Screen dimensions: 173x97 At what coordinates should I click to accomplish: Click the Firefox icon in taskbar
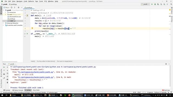[x=69, y=95]
